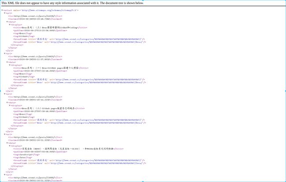Screen dimensions: 286x182
Task: Collapse the root urlset node
Action: (x=2, y=11)
